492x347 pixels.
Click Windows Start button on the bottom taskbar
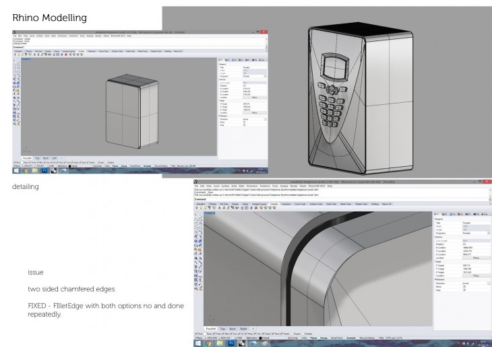click(x=199, y=343)
